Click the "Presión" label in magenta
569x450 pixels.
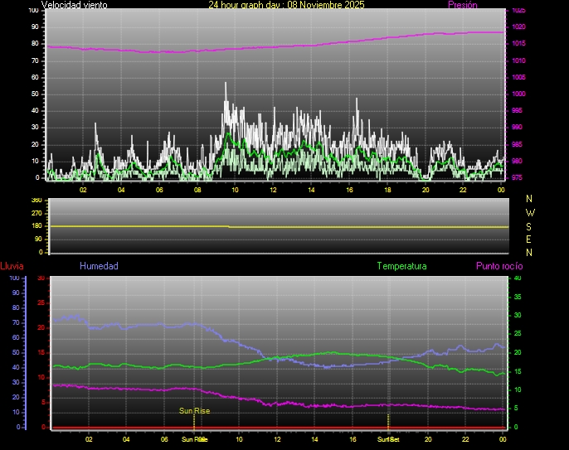tap(462, 5)
